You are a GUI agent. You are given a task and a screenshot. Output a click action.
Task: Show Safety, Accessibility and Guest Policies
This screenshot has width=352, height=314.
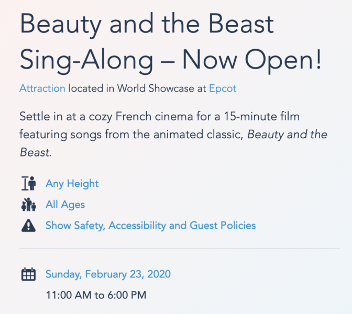tap(151, 226)
